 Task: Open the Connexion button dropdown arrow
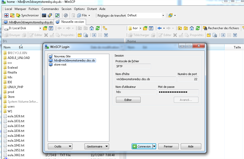coord(154,146)
